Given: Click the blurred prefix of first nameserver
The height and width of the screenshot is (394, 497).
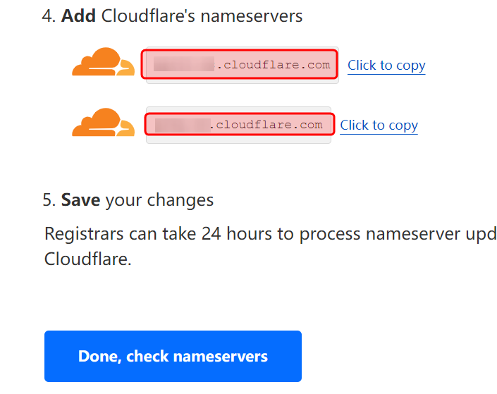Looking at the screenshot, I should 183,66.
